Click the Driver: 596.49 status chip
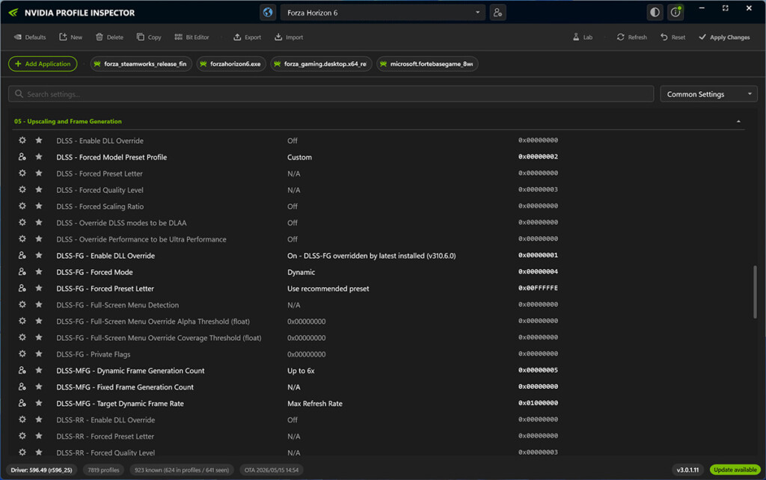This screenshot has height=480, width=766. click(42, 470)
